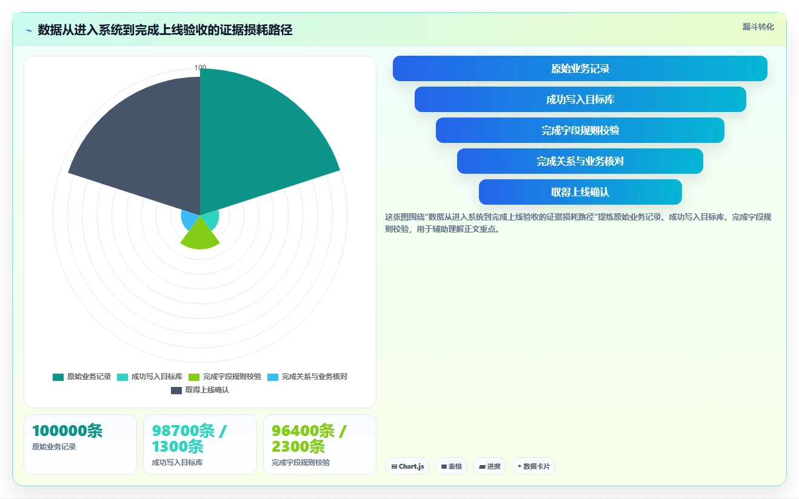Screen dimensions: 799x499
Task: Select the 完成字段规则校验 funnel bar
Action: (x=580, y=130)
